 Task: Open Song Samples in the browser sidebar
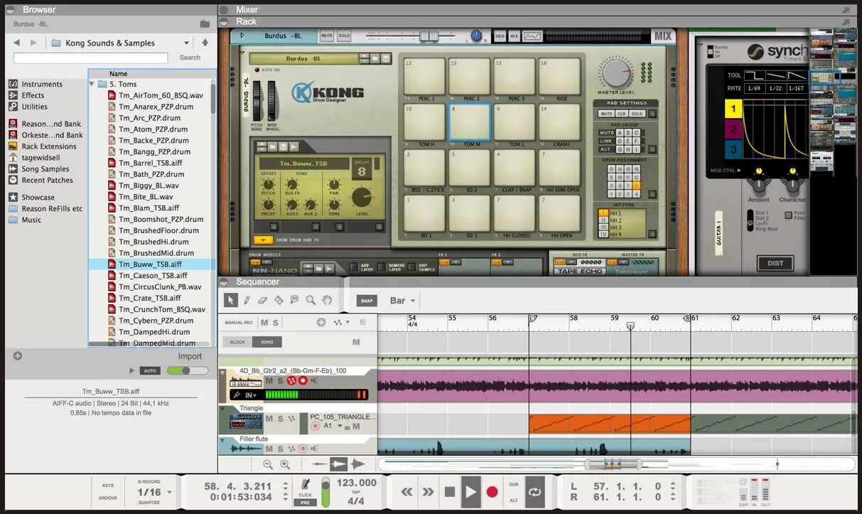[x=45, y=169]
